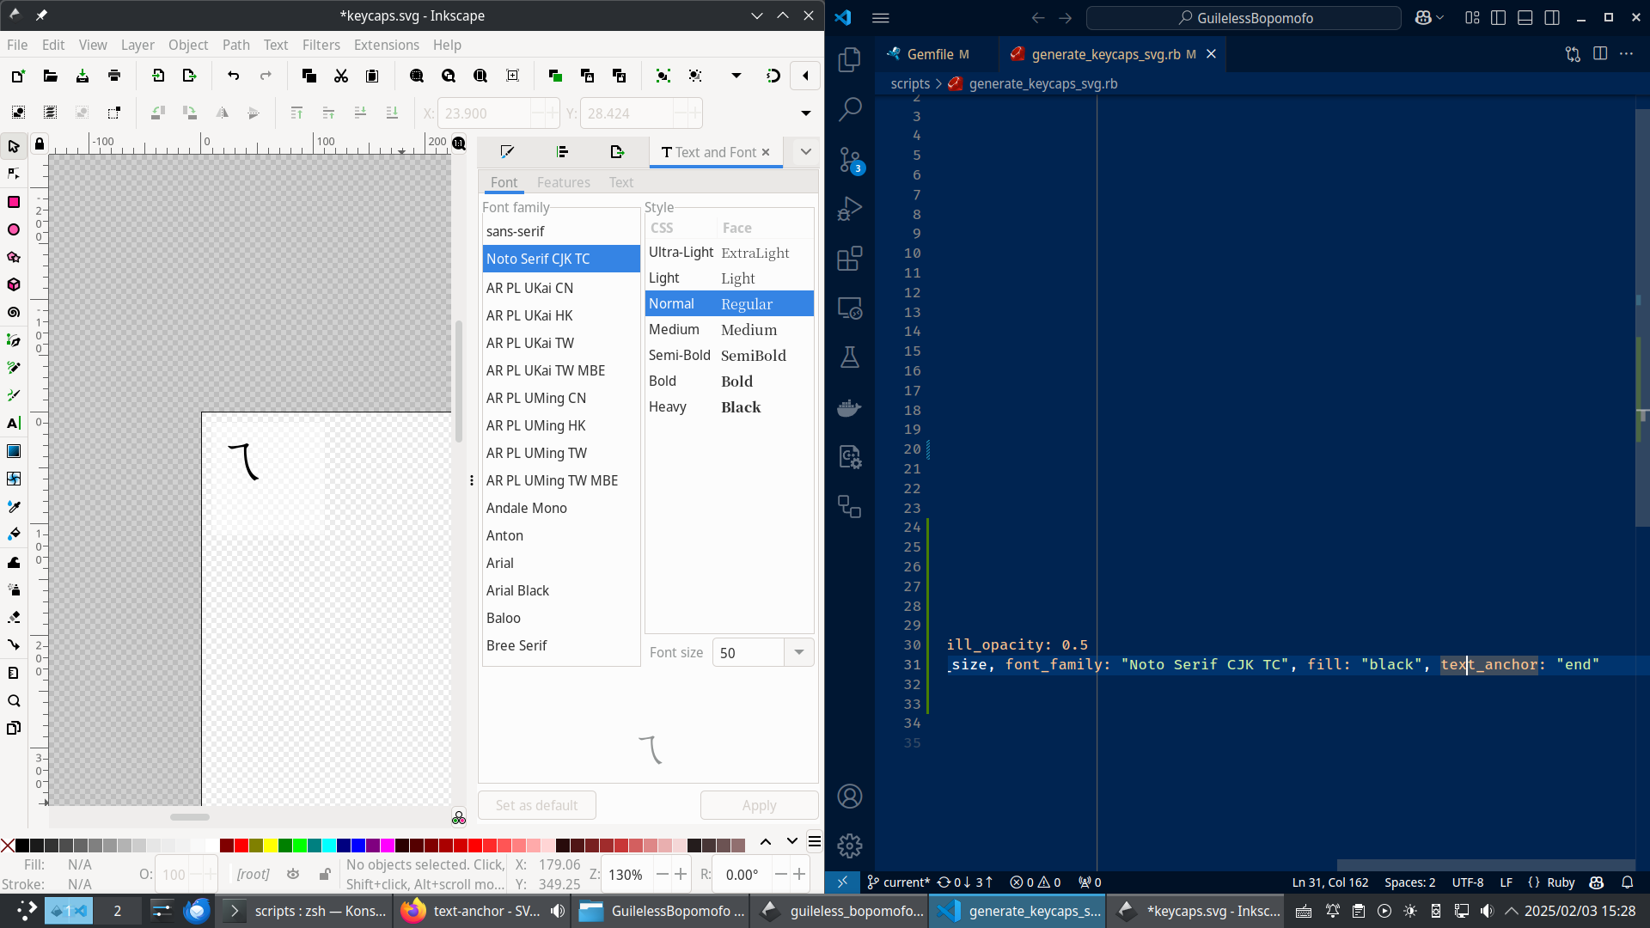This screenshot has height=928, width=1650.
Task: Open the color palette menu button
Action: pyautogui.click(x=815, y=841)
